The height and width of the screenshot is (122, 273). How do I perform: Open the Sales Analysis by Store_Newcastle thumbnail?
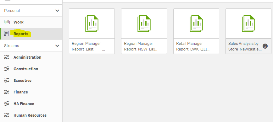248,24
